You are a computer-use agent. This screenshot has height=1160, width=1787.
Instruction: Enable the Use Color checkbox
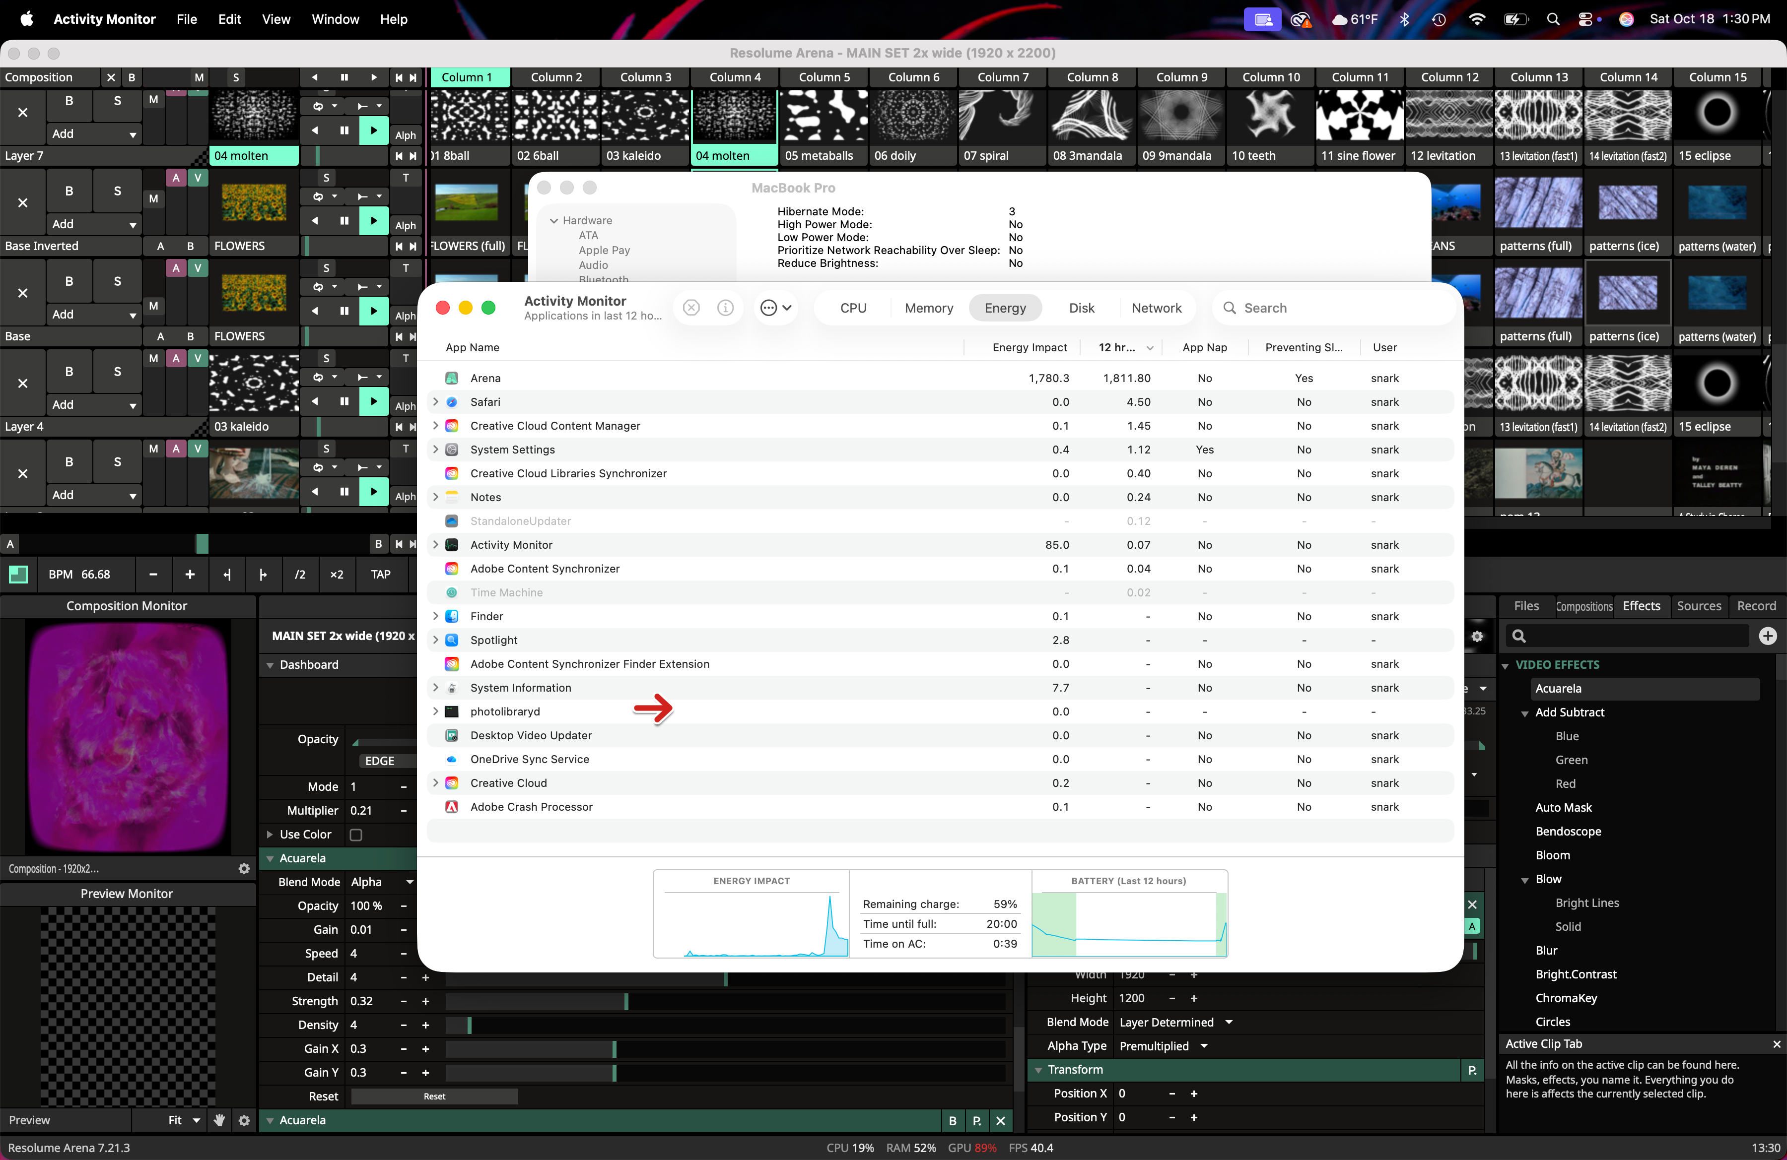coord(356,835)
